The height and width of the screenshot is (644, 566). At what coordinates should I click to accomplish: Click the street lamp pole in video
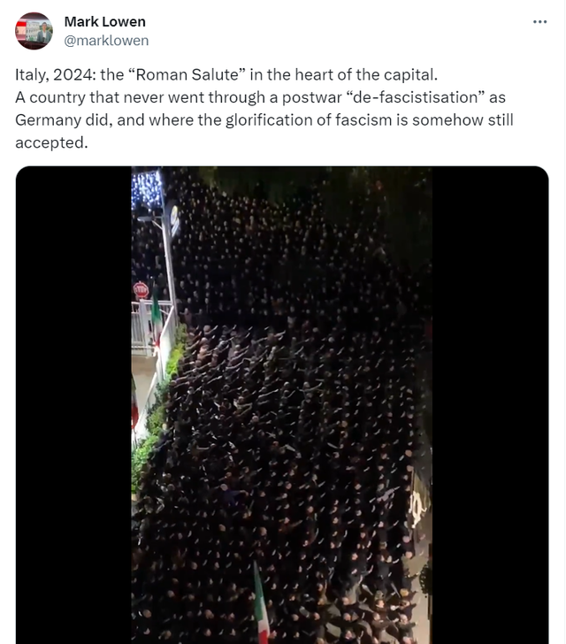169,263
